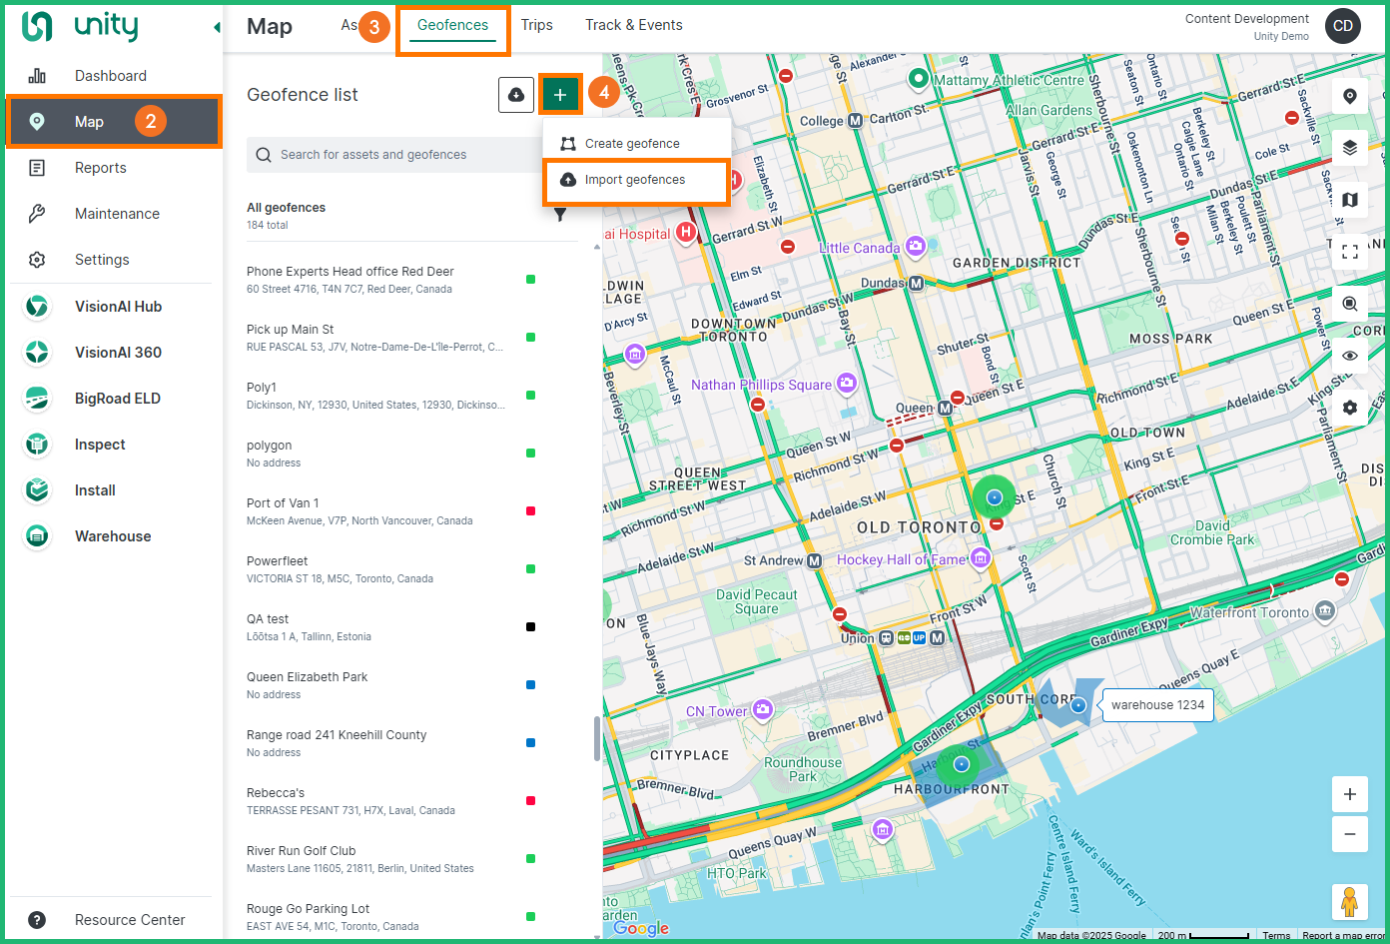Click the Street View pegman icon
Image resolution: width=1390 pixels, height=944 pixels.
click(1349, 901)
